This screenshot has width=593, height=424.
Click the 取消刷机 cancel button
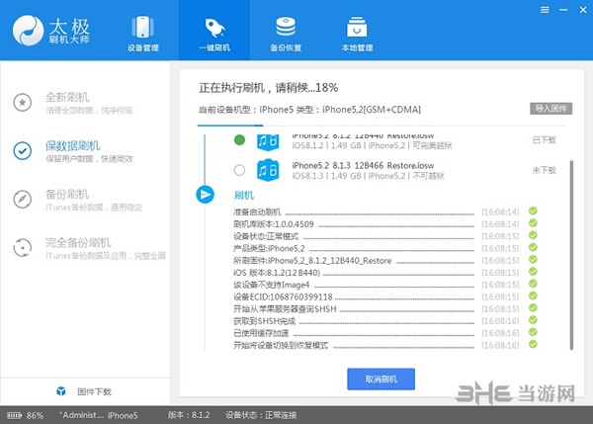tap(381, 379)
